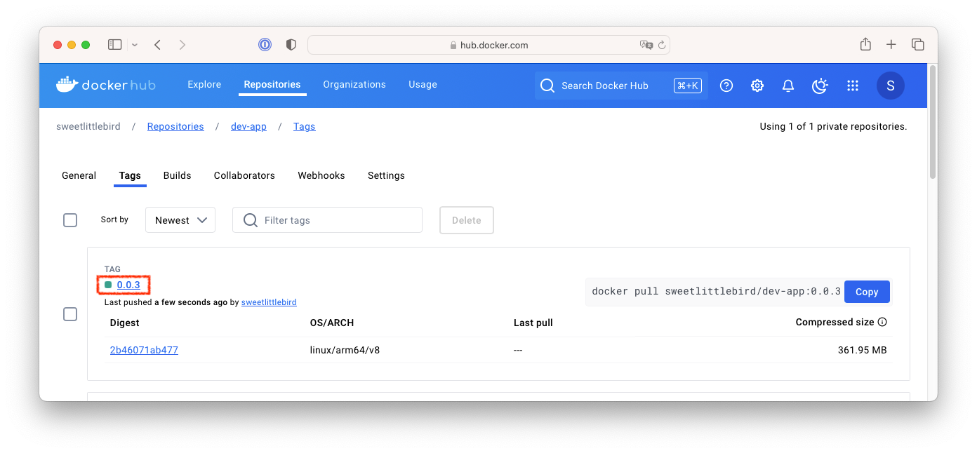Click the page vertical scrollbar
Viewport: 977px width, 453px height.
point(932,123)
